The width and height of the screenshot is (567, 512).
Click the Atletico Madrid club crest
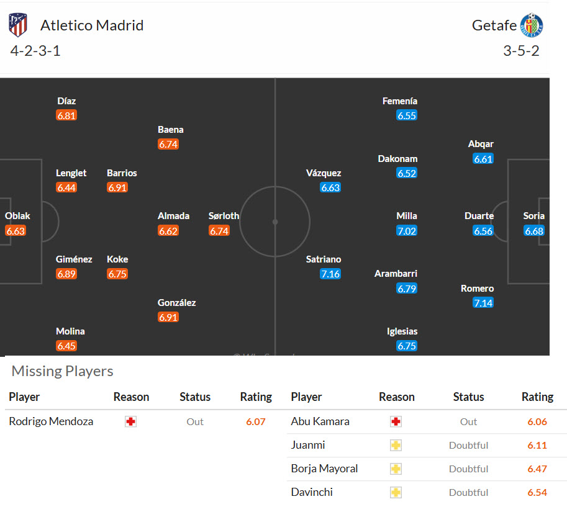pos(17,24)
